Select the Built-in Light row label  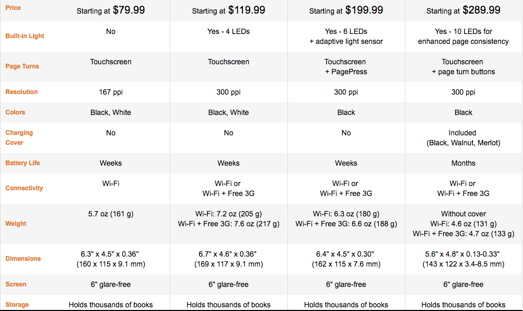coord(25,36)
